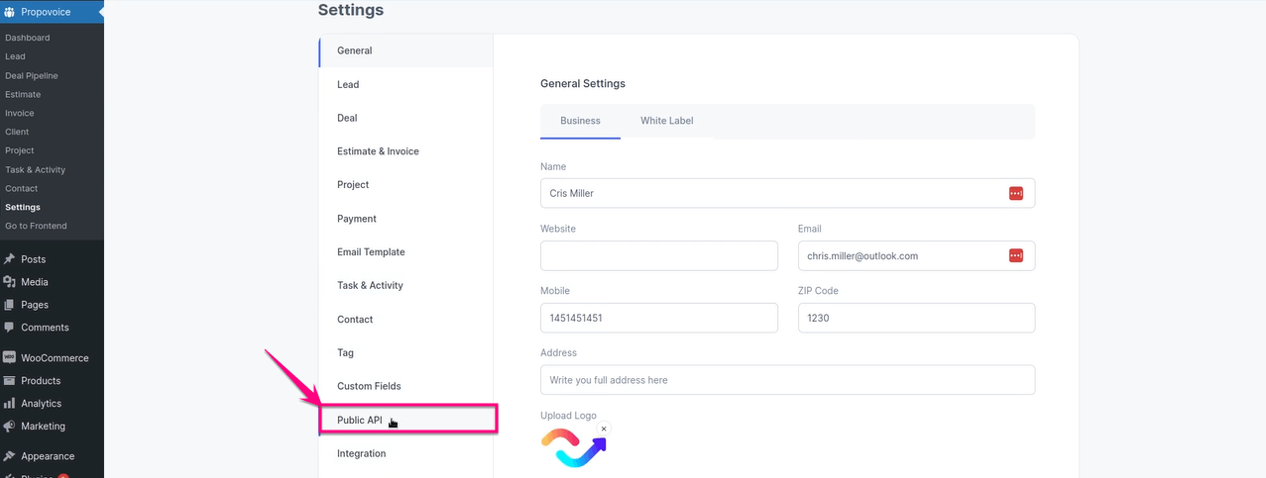This screenshot has width=1266, height=478.
Task: Go to Propovoice Dashboard link
Action: coord(28,38)
